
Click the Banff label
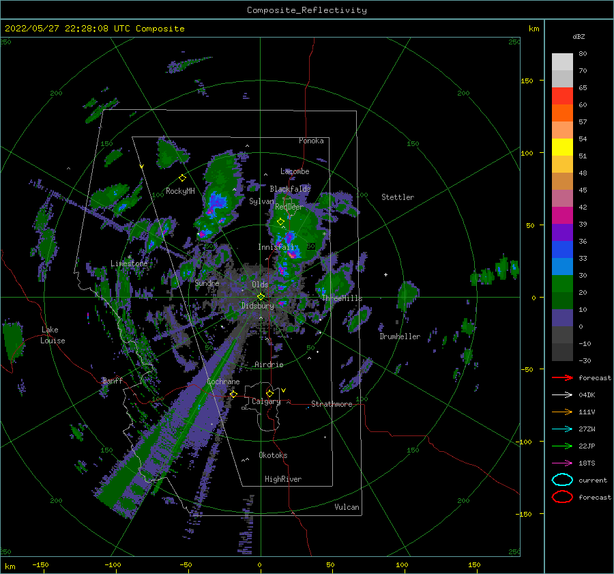pos(113,380)
